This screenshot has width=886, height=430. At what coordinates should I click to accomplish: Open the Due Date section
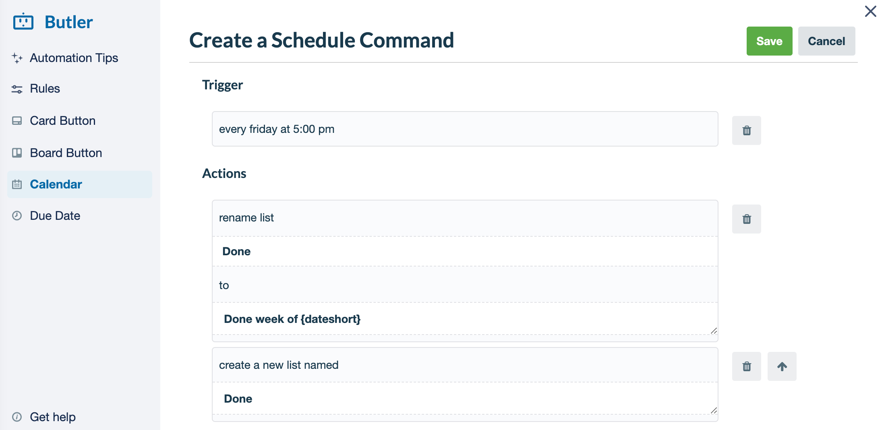(55, 216)
